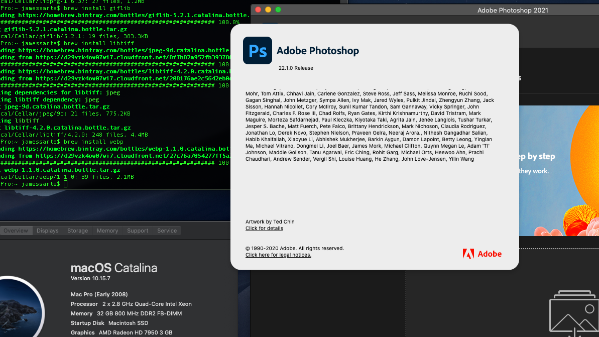Viewport: 599px width, 337px height.
Task: Open the Storage tab in About This Mac
Action: 77,231
